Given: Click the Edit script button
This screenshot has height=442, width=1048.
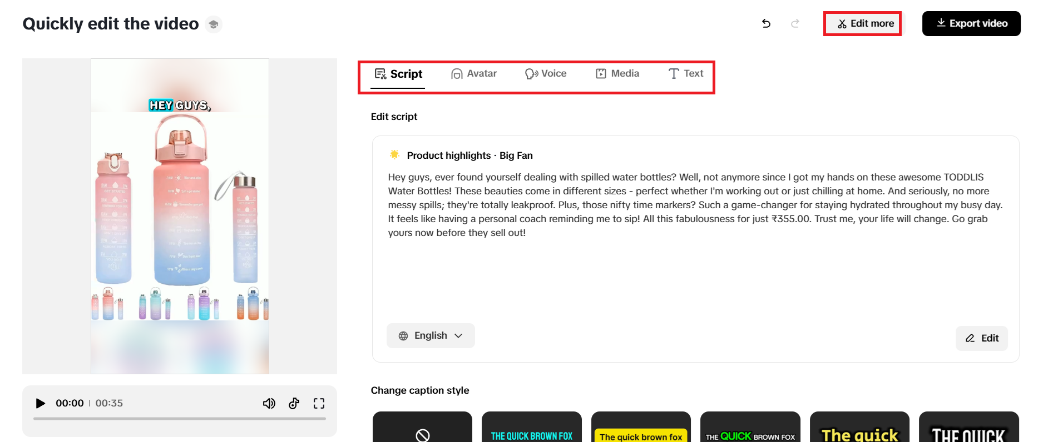Looking at the screenshot, I should (x=982, y=338).
